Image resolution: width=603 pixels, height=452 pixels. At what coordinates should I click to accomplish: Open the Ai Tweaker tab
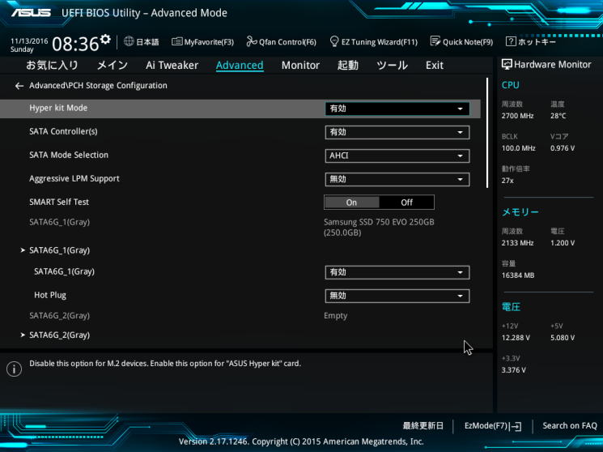(172, 65)
